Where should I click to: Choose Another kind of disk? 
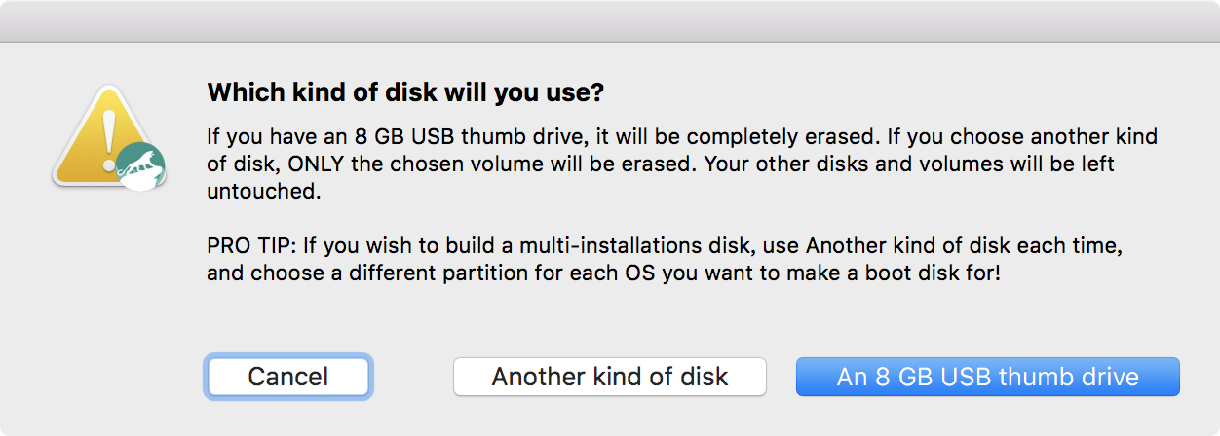coord(610,377)
